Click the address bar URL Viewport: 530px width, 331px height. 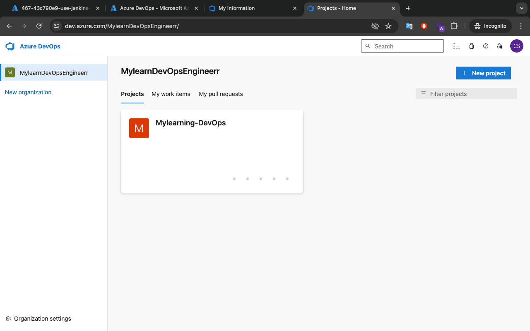pos(122,26)
